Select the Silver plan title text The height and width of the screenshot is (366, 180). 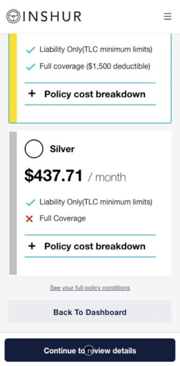coord(62,149)
